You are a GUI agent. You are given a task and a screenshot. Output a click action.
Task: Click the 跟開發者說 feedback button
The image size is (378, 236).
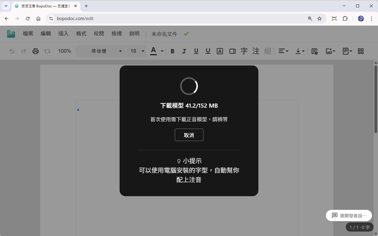[349, 215]
